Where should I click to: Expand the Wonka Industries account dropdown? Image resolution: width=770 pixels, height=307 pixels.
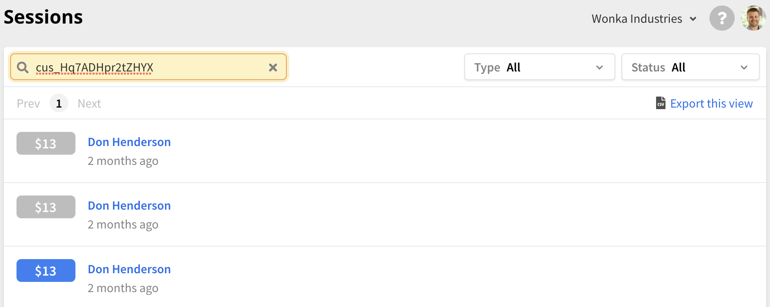644,19
